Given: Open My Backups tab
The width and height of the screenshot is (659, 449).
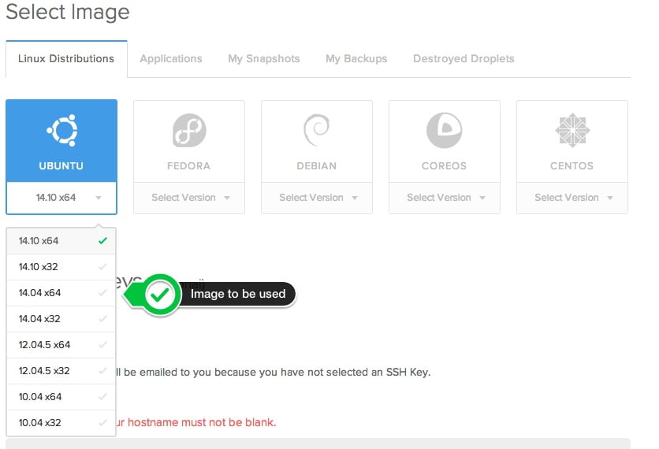Looking at the screenshot, I should point(356,59).
